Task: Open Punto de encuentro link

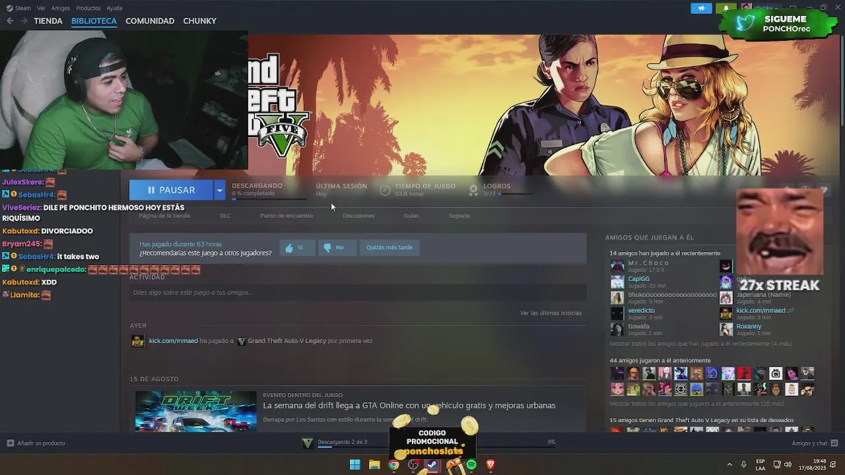Action: point(287,216)
